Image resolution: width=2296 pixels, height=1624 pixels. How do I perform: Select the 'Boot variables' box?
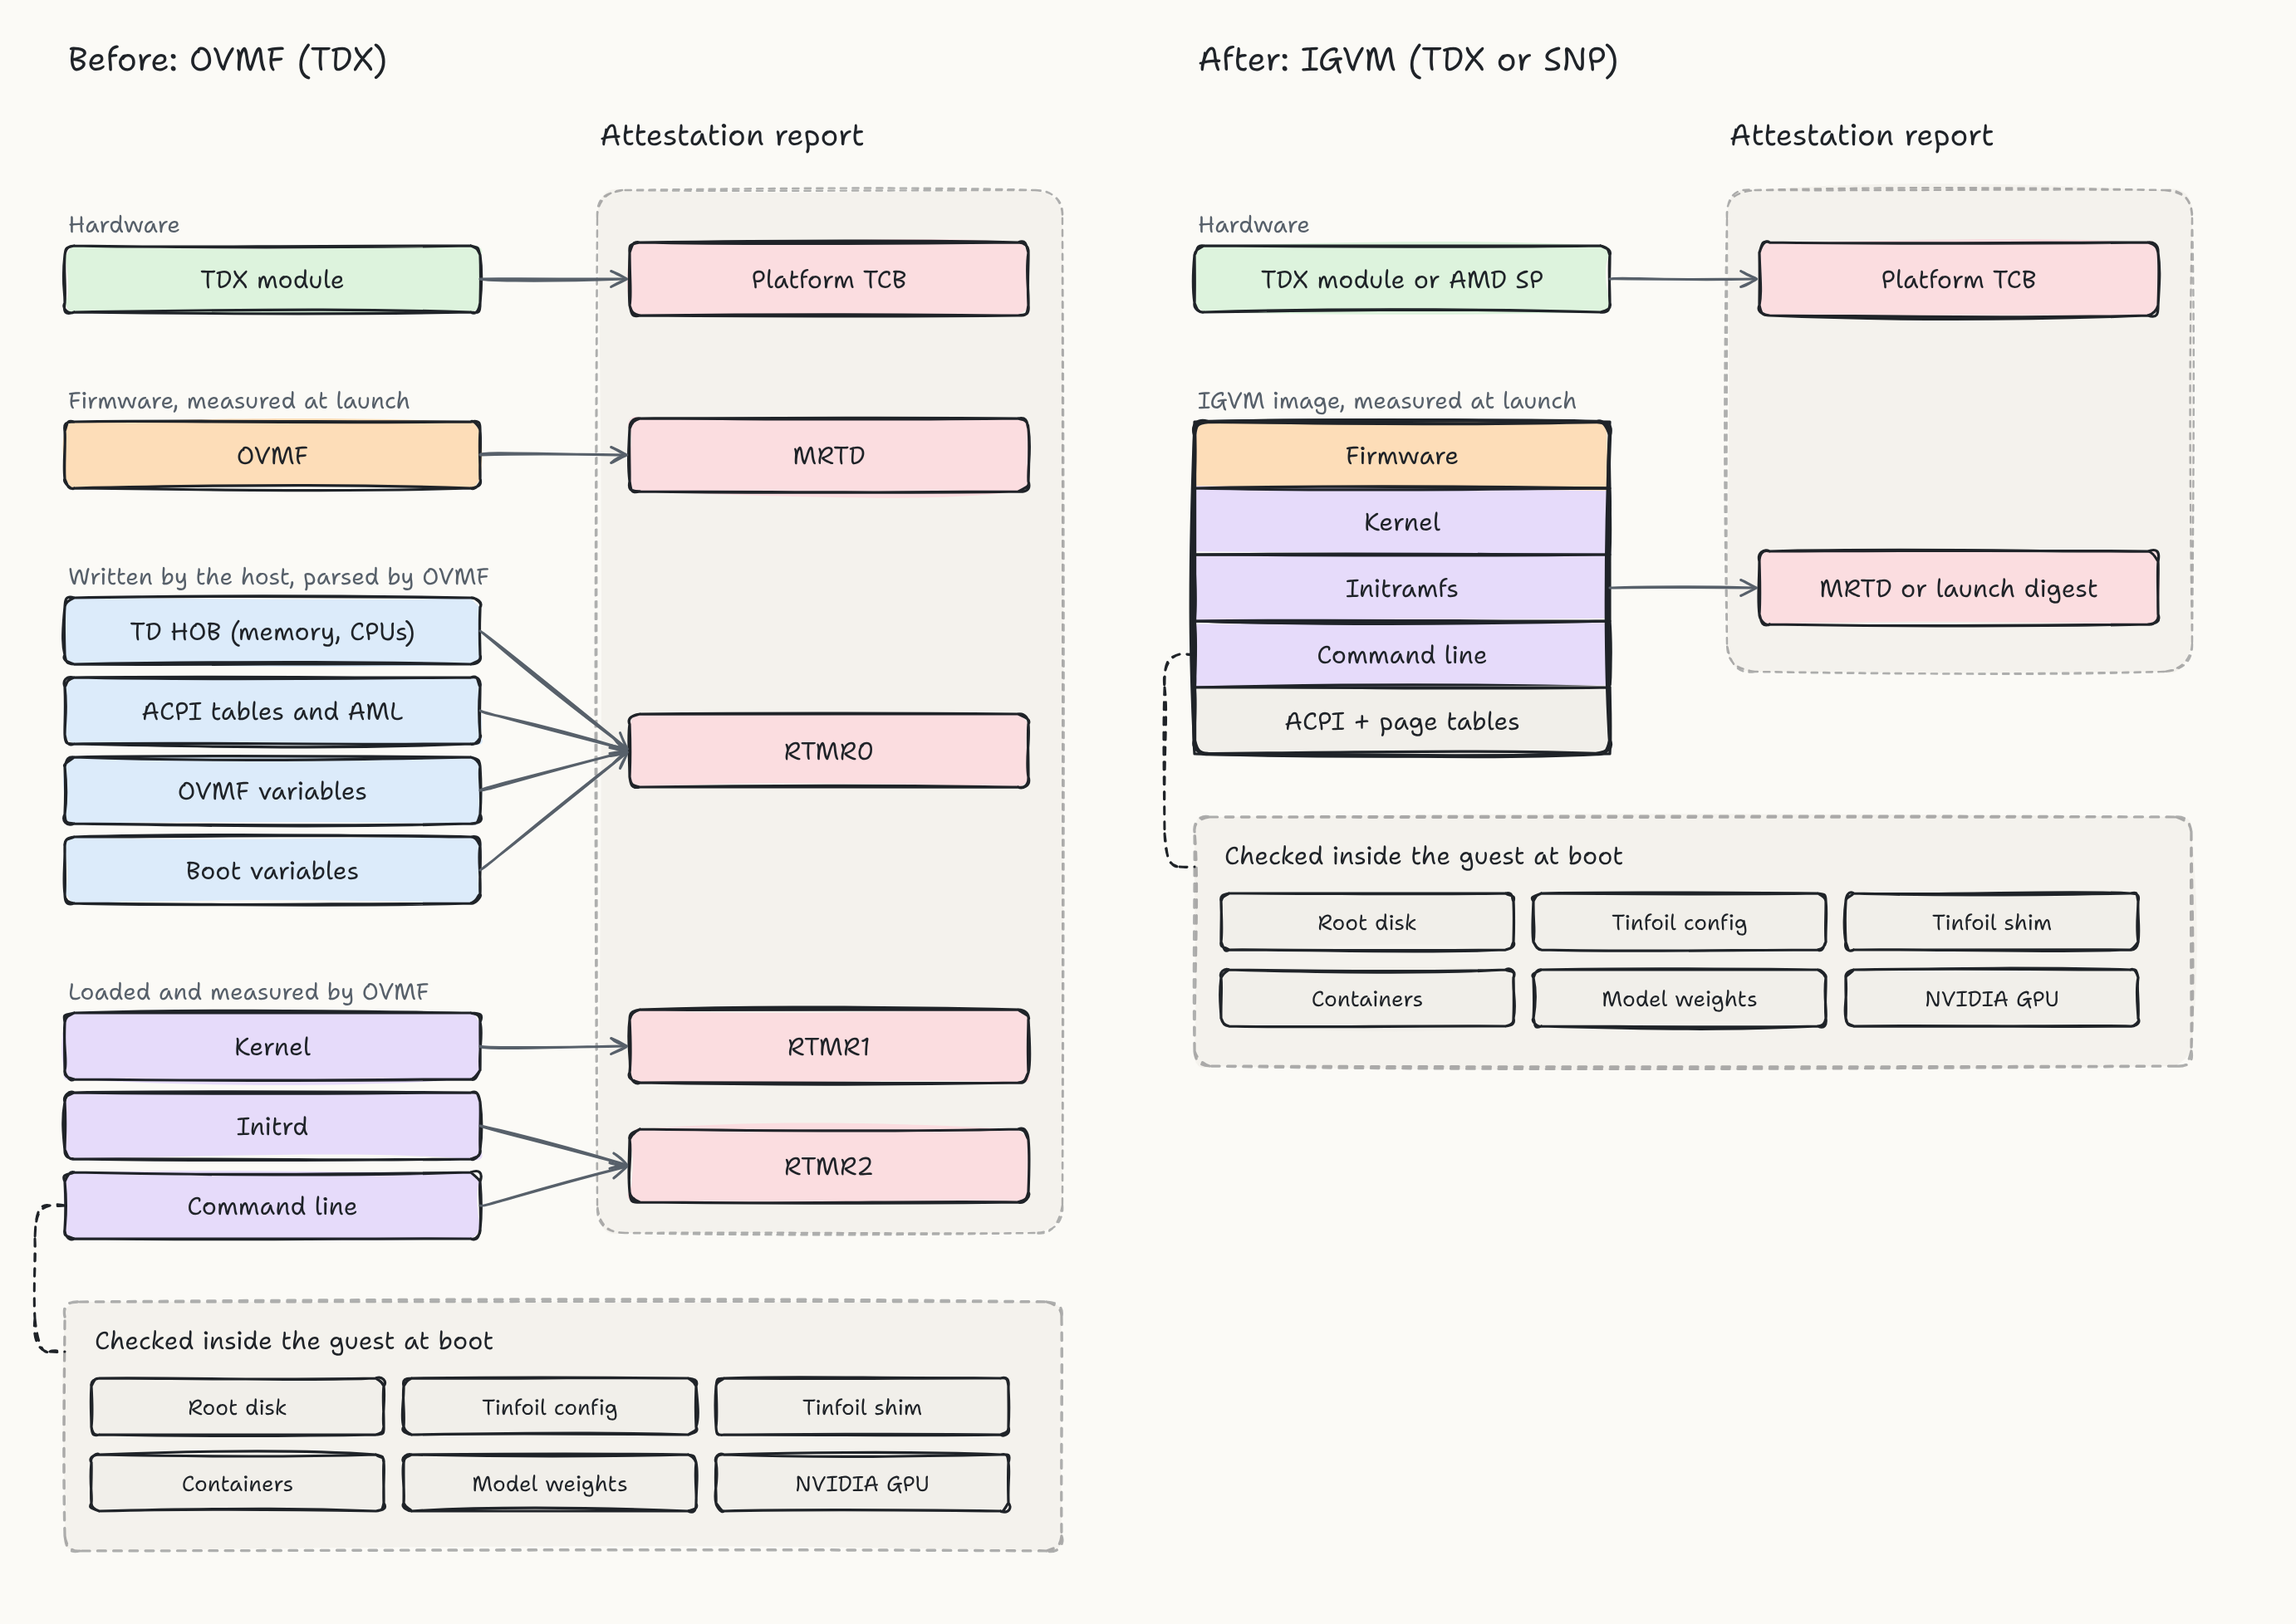[x=272, y=870]
